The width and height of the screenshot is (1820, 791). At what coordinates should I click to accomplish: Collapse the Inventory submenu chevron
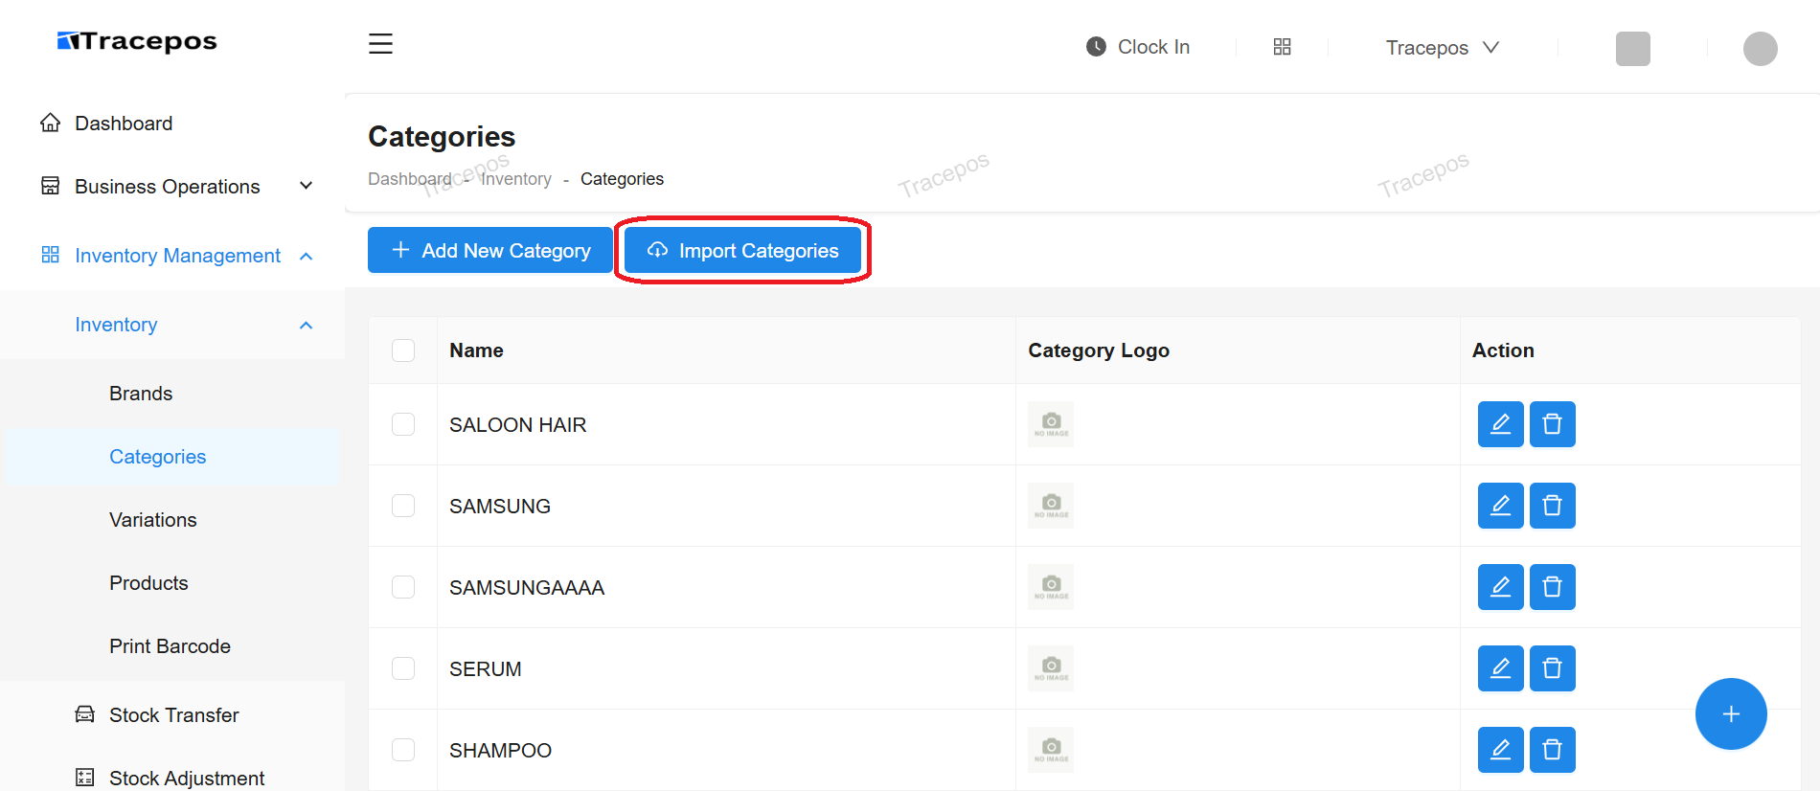(307, 326)
